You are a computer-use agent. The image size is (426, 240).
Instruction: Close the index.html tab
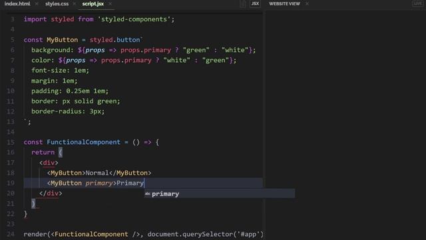37,4
